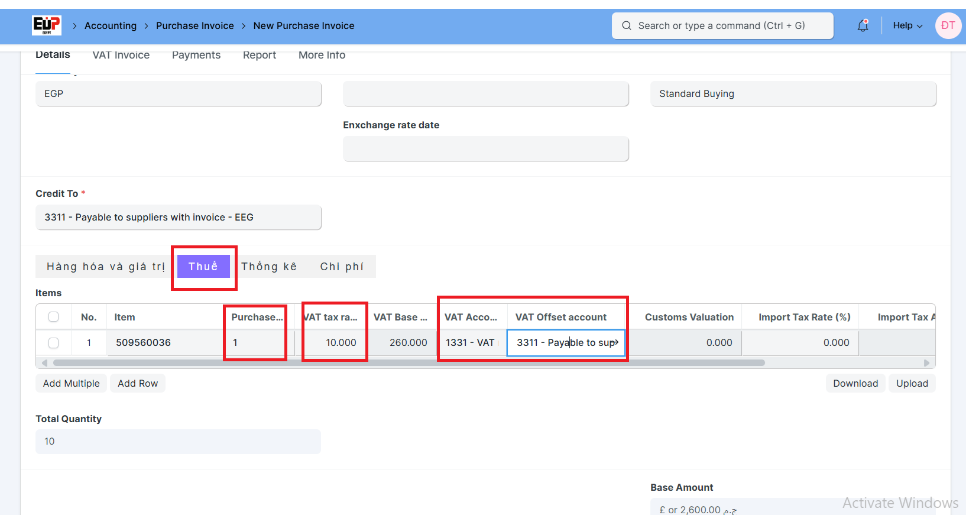Image resolution: width=966 pixels, height=515 pixels.
Task: Open the ĐT user avatar menu
Action: (948, 25)
